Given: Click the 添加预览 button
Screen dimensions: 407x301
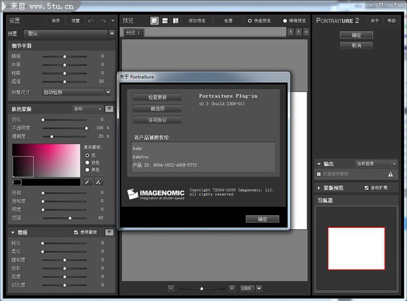Looking at the screenshot, I should 197,21.
